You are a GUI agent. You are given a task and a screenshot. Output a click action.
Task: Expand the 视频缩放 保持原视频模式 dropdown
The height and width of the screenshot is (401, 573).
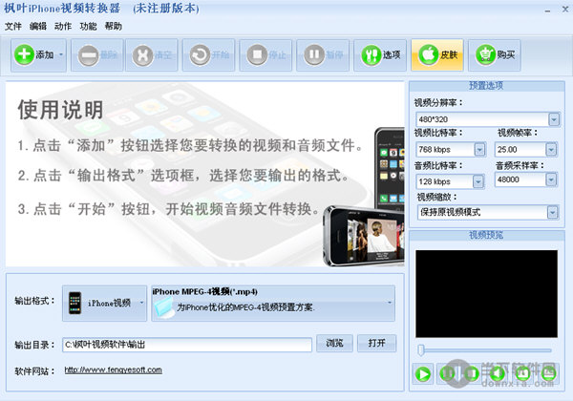point(554,211)
